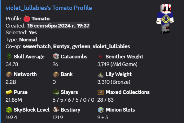
Task: Click the Purse gold ingot icon
Action: (x=9, y=92)
